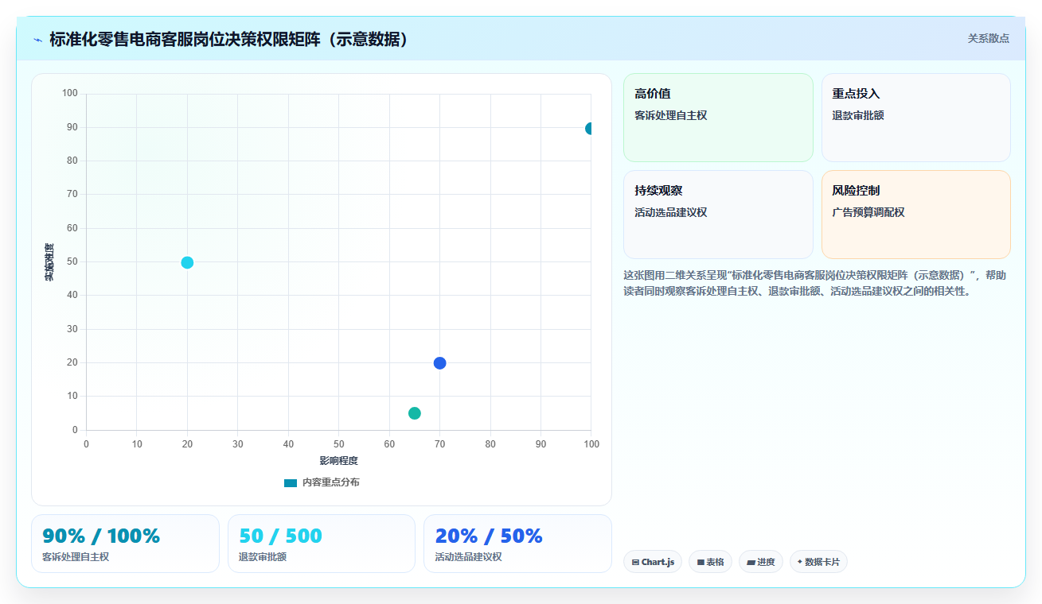Click the 50 / 500 stat card
Screen dimensions: 1042x604
pos(322,544)
